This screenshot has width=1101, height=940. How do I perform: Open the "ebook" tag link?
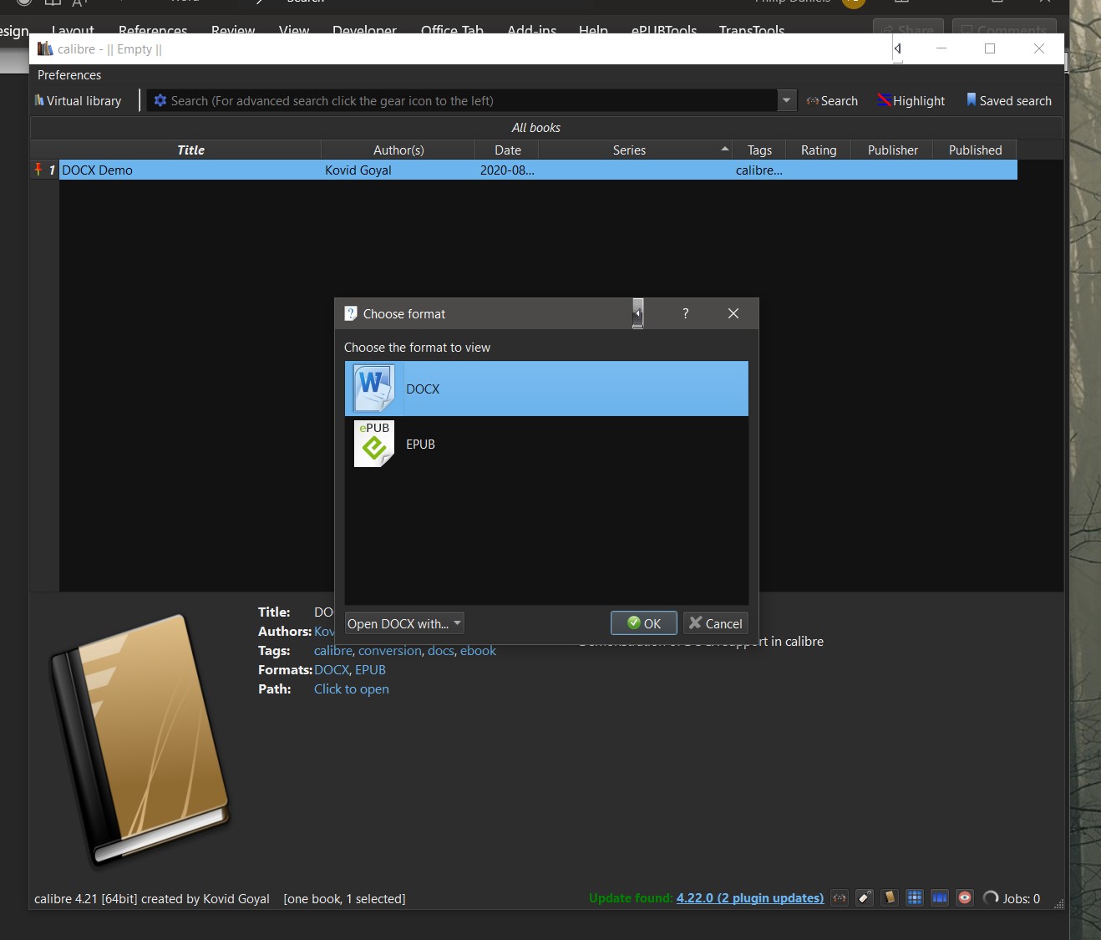[x=478, y=651]
